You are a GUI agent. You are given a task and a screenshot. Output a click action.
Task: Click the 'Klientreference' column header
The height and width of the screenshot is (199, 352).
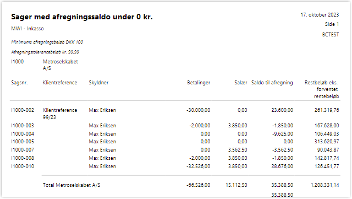pyautogui.click(x=60, y=83)
